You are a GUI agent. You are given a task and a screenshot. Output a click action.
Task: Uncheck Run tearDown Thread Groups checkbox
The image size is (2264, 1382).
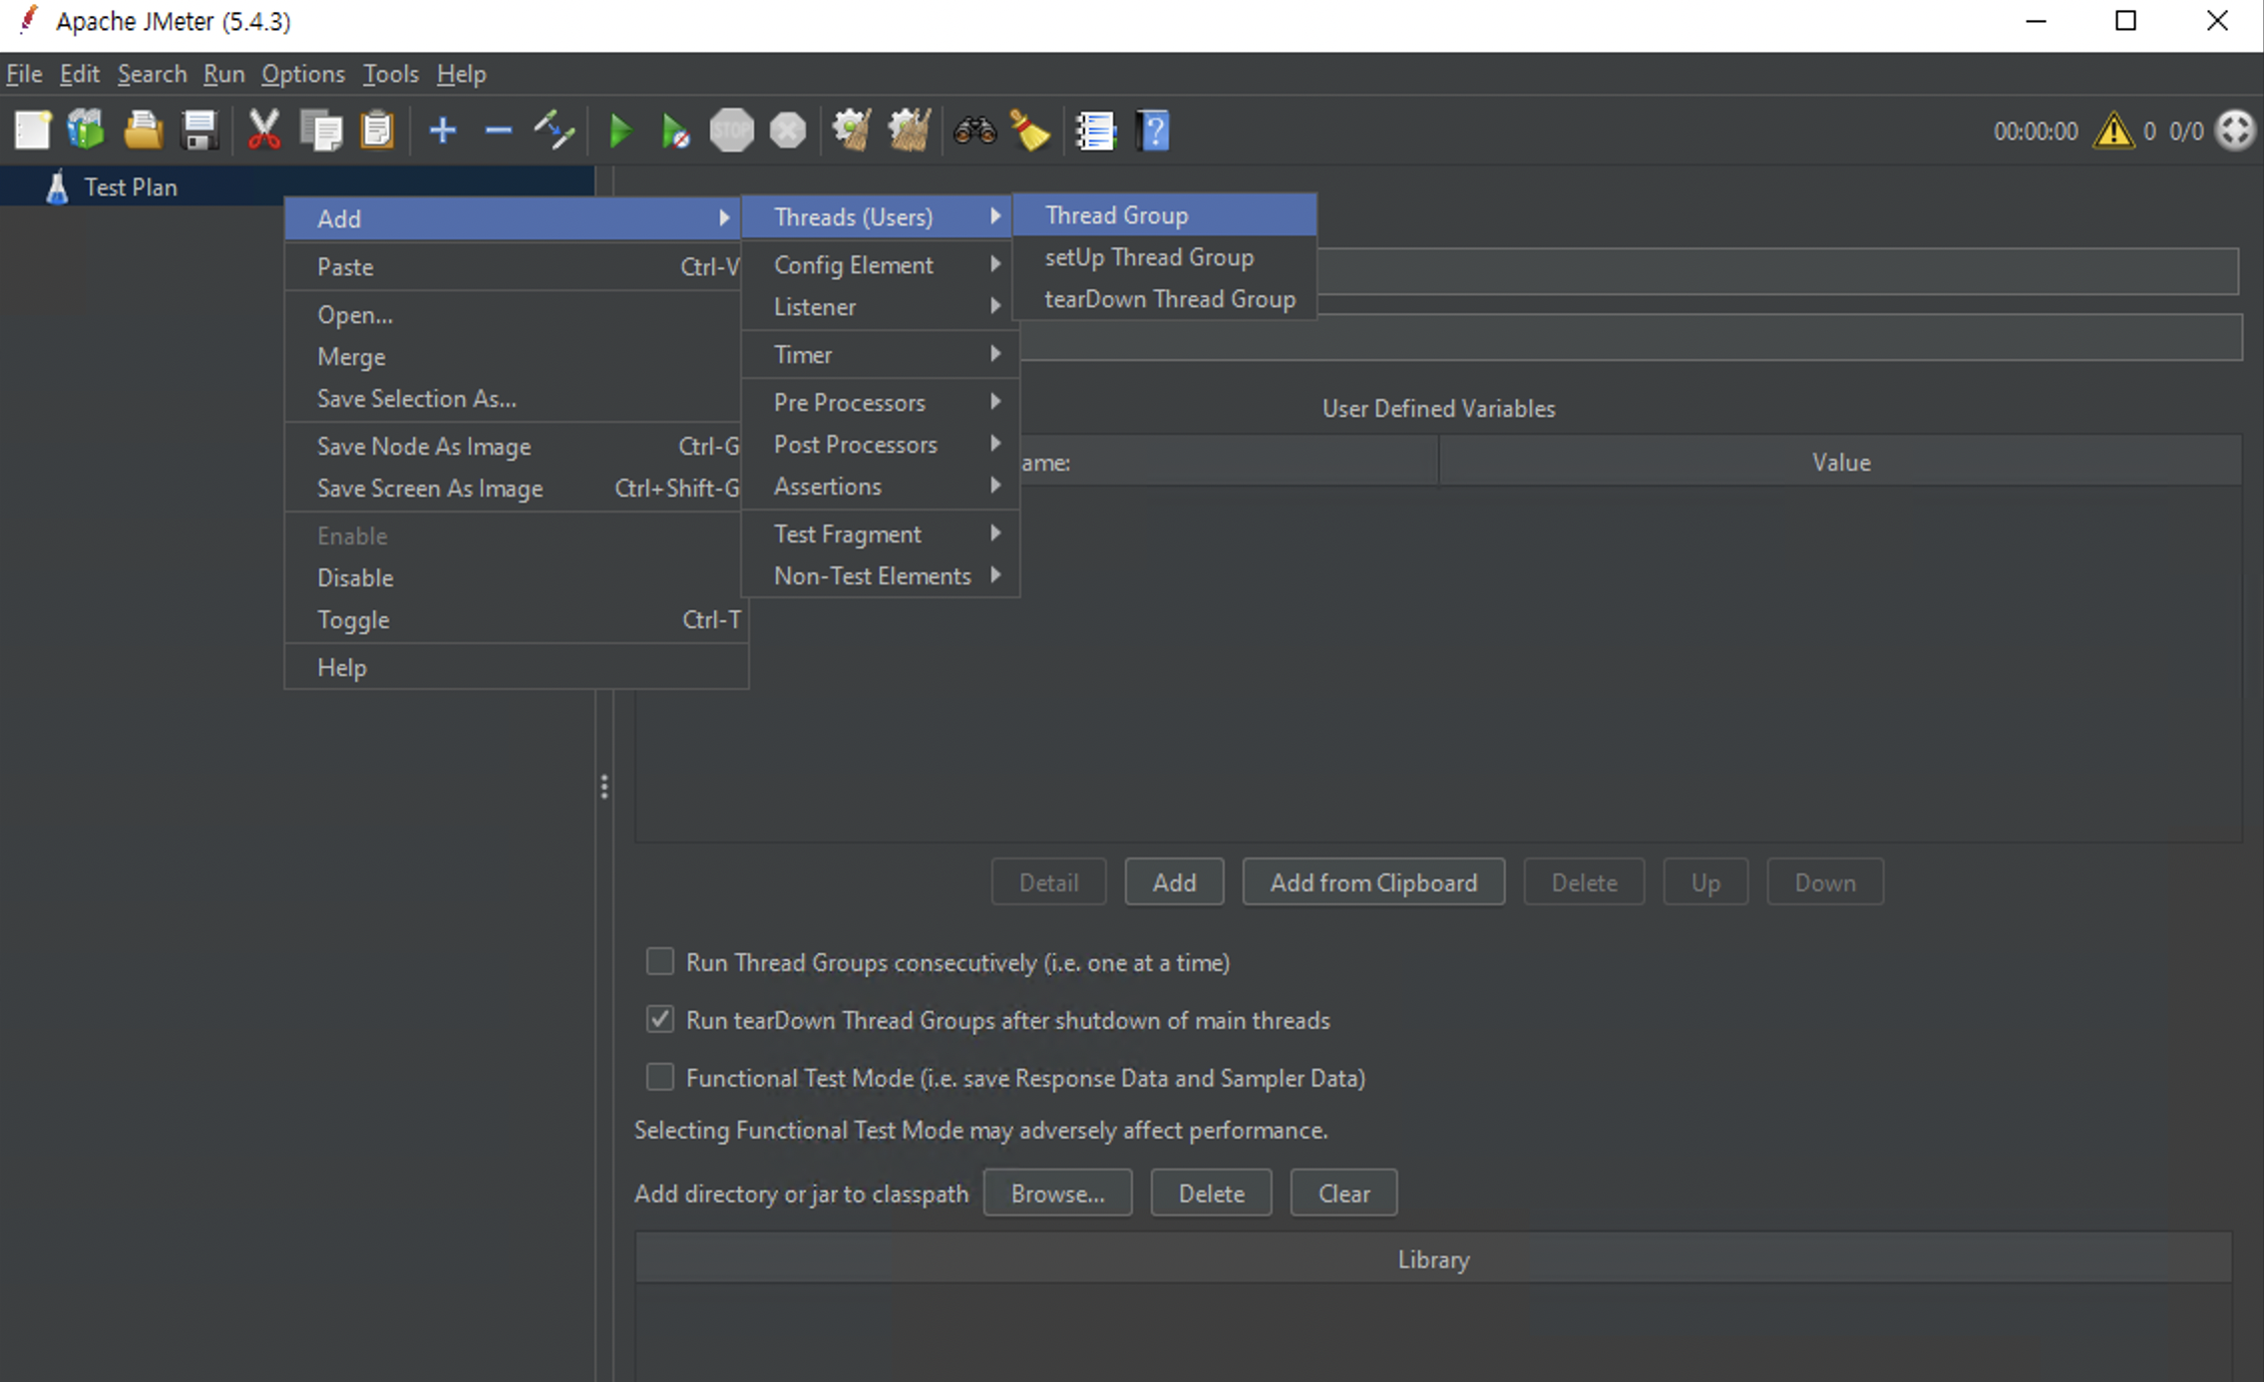tap(659, 1019)
